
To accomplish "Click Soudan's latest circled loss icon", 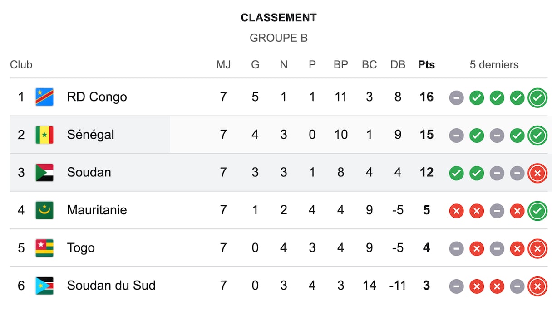I will click(x=537, y=173).
